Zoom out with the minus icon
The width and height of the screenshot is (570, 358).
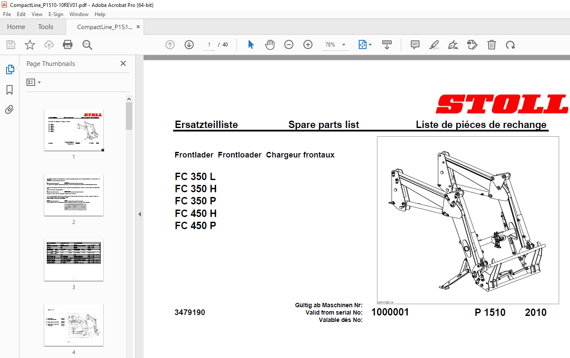289,45
